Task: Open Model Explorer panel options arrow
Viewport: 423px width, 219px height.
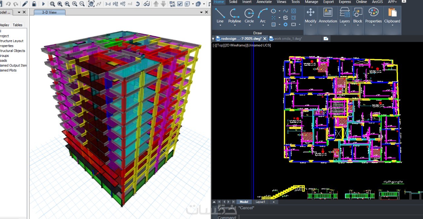Action: tap(19, 12)
